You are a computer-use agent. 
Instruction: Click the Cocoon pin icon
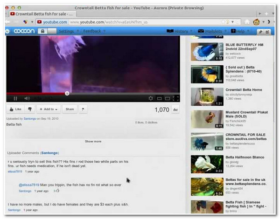260,32
